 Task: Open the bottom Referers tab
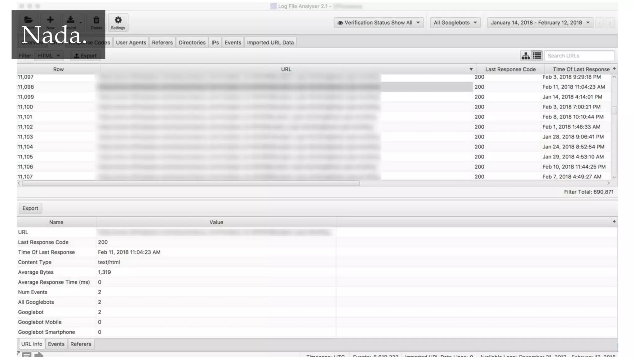[x=81, y=344]
